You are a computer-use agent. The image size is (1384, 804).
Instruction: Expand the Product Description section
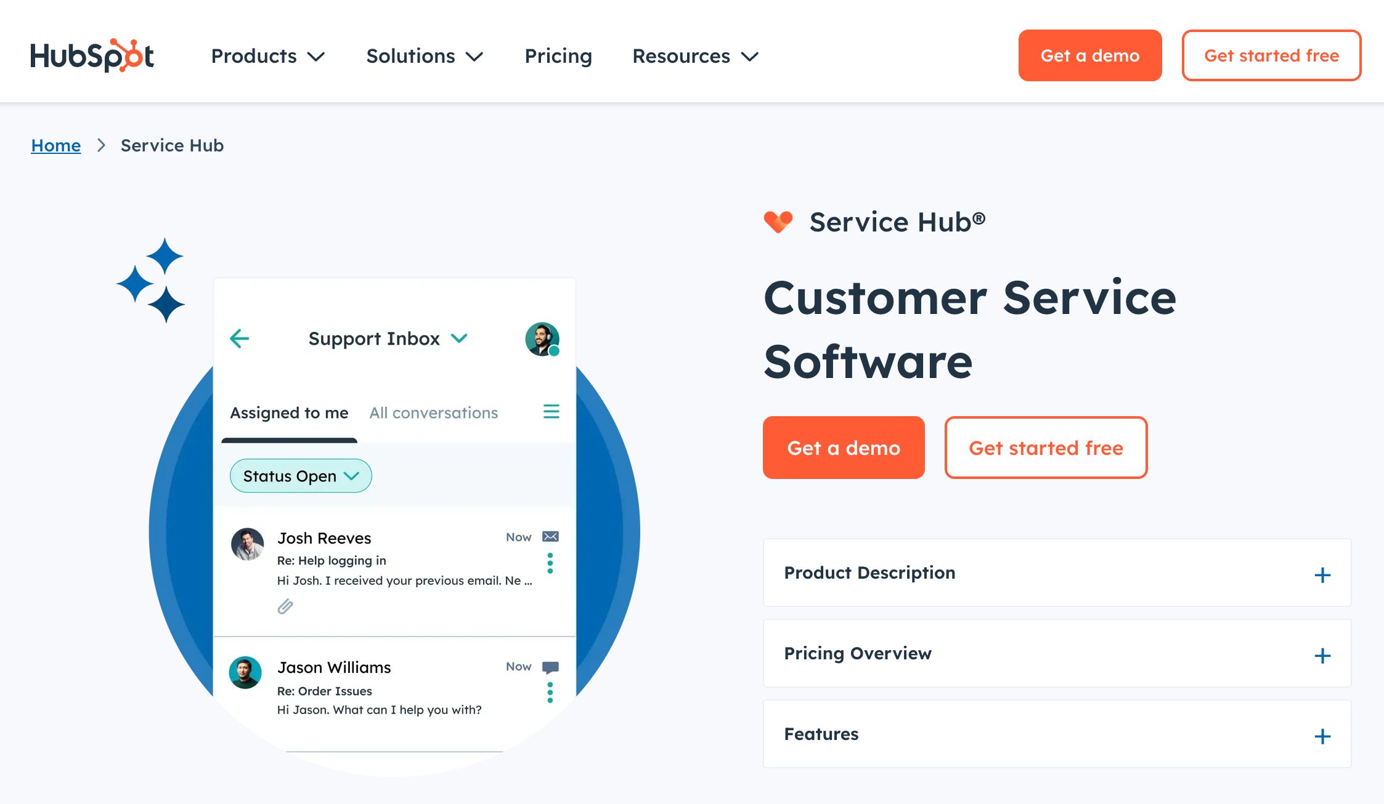tap(1323, 575)
